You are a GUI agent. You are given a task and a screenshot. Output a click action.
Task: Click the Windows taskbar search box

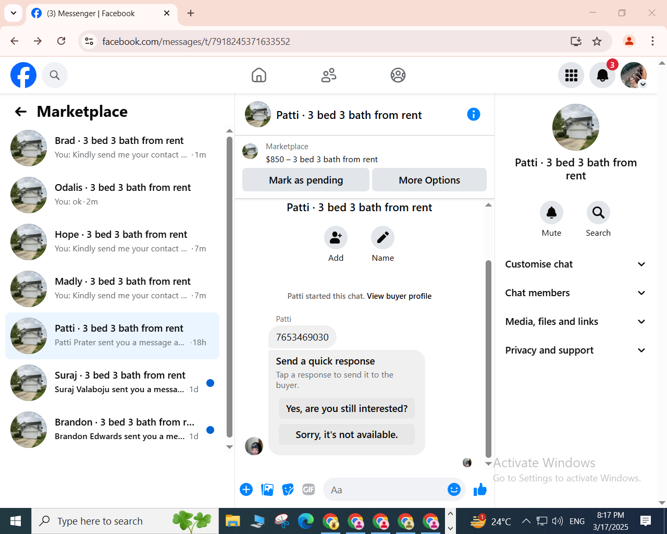(x=125, y=521)
